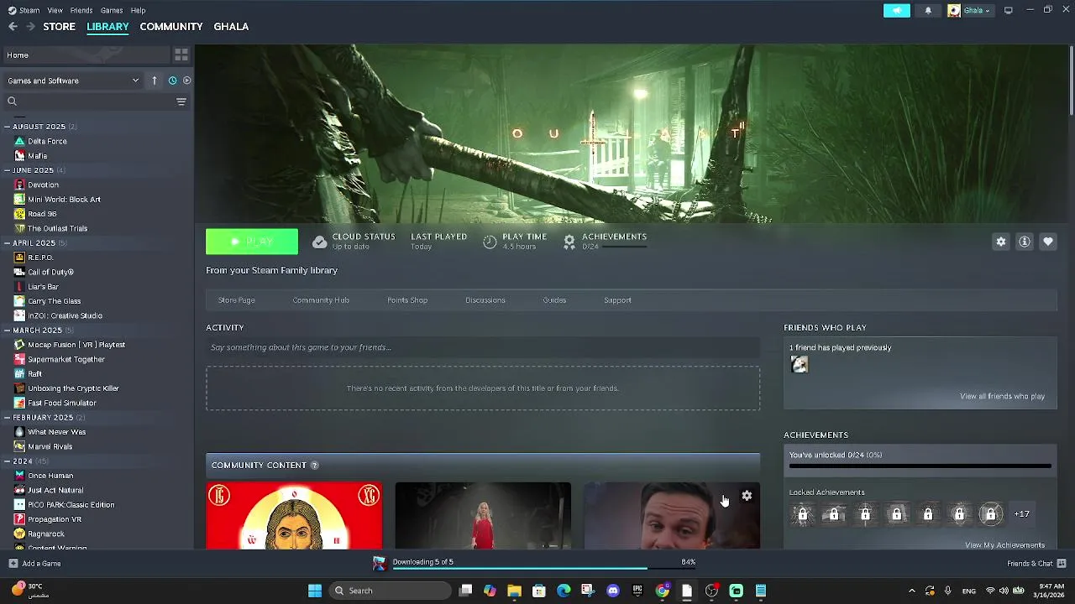Click View My Achievements
This screenshot has height=604, width=1075.
point(1004,545)
